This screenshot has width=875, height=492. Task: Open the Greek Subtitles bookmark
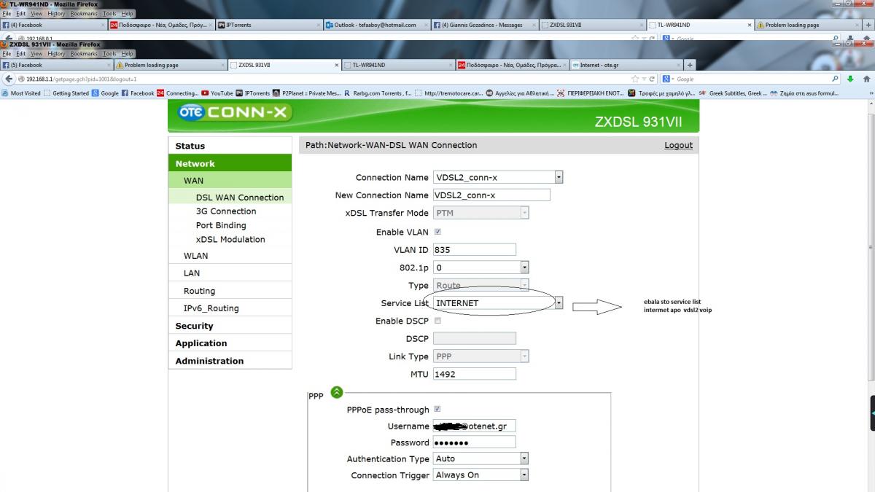tap(731, 93)
